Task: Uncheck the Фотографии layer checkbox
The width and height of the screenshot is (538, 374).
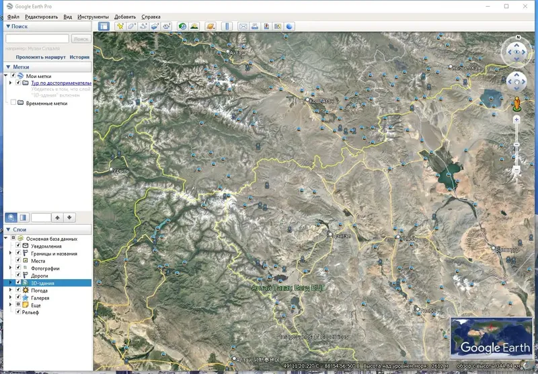Action: point(19,268)
